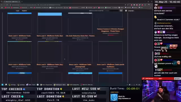181x102 pixels.
Task: Open the Language selector
Action: tap(130, 11)
